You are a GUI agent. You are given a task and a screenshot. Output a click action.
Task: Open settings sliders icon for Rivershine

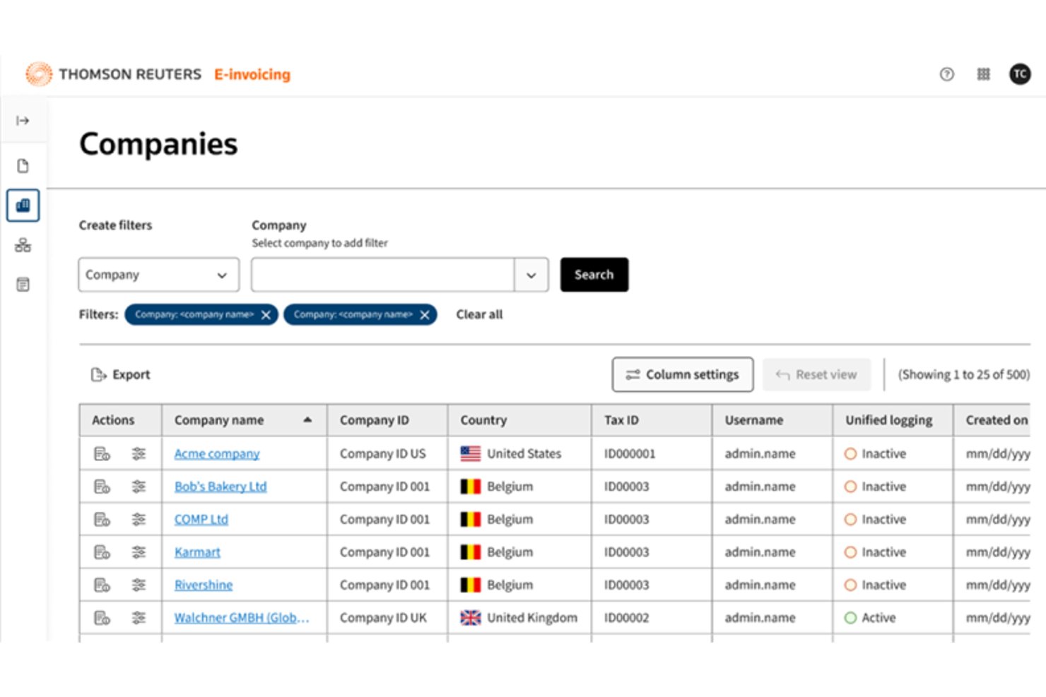[x=139, y=585]
